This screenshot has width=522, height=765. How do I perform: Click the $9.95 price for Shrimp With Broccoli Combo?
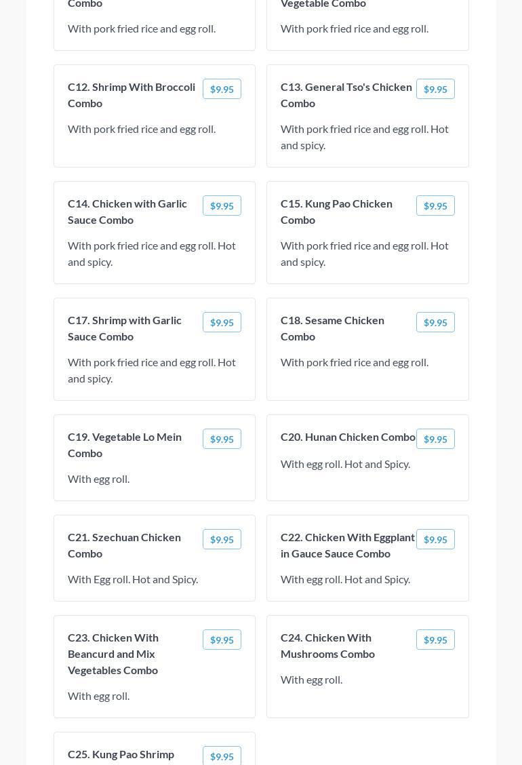[x=222, y=90]
